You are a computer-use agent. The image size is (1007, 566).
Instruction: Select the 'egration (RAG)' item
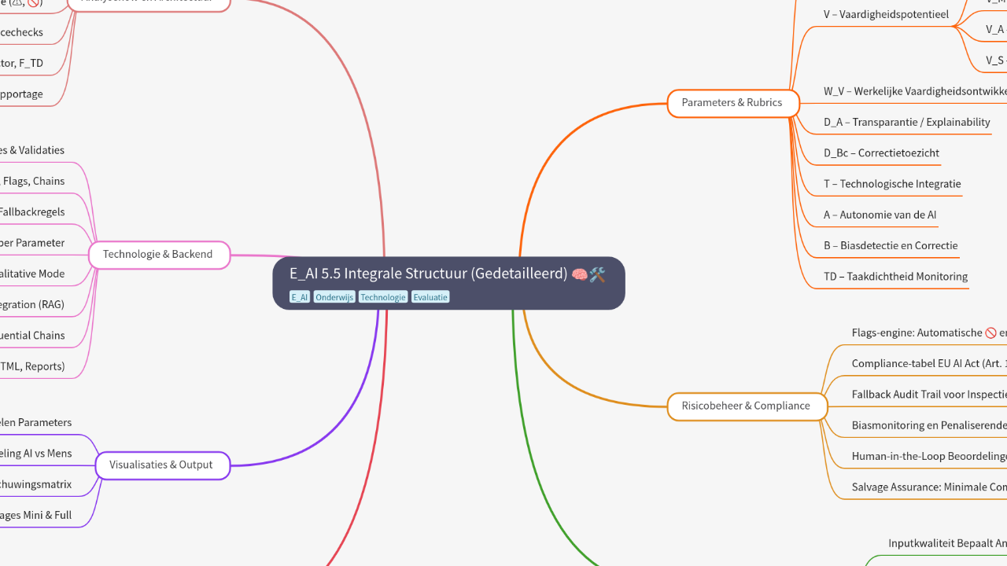point(32,304)
